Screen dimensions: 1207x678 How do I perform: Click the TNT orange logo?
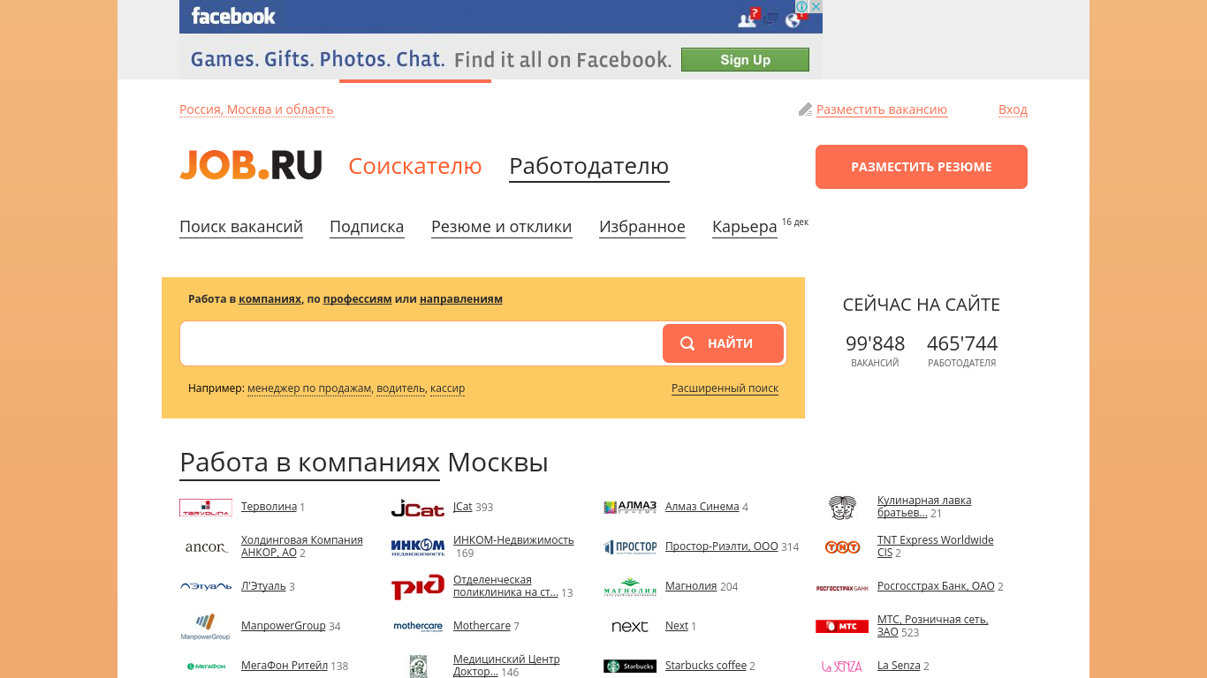click(842, 547)
